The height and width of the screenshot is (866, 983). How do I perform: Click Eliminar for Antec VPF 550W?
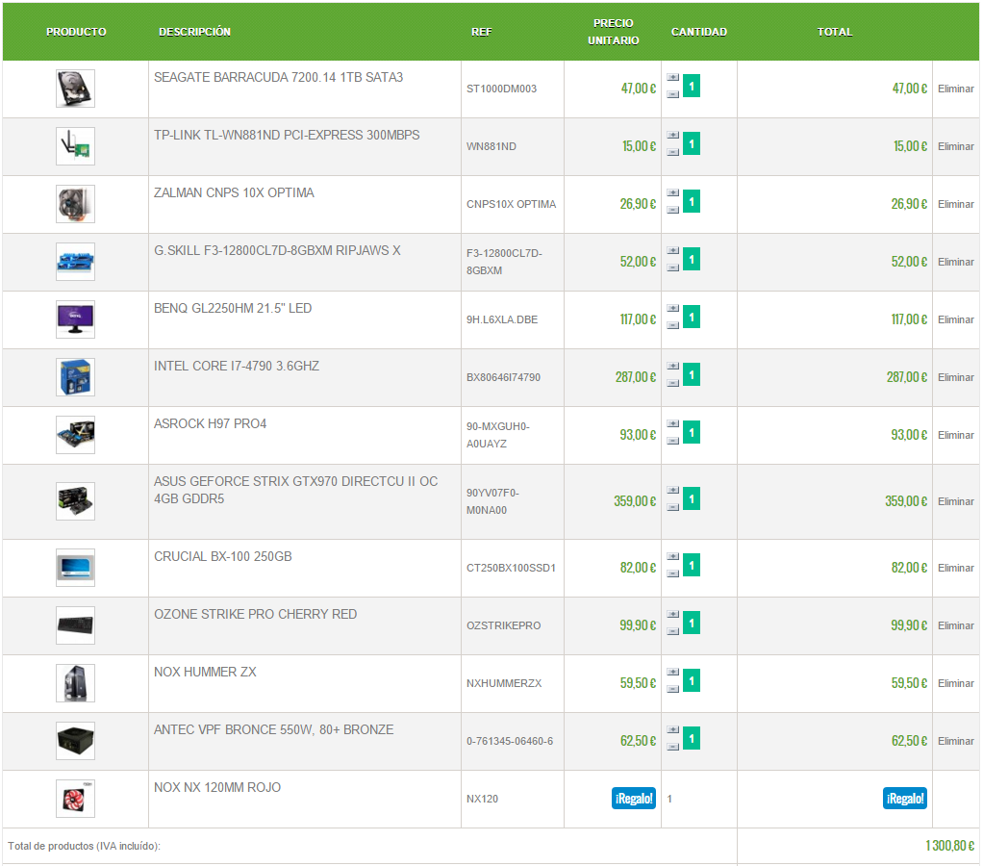pos(955,741)
